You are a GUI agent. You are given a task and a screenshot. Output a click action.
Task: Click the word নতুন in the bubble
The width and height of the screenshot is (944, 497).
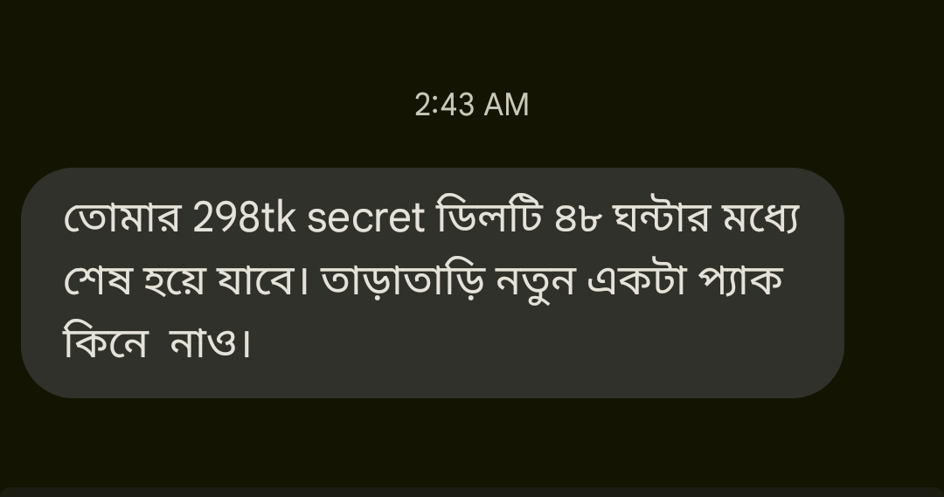coord(535,283)
